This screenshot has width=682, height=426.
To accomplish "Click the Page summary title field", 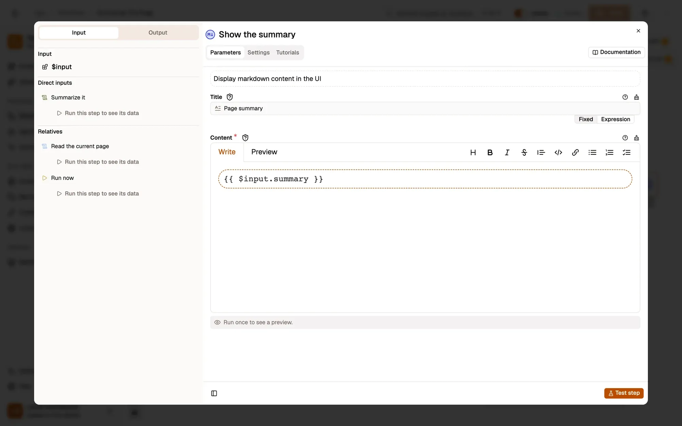I will click(x=425, y=108).
